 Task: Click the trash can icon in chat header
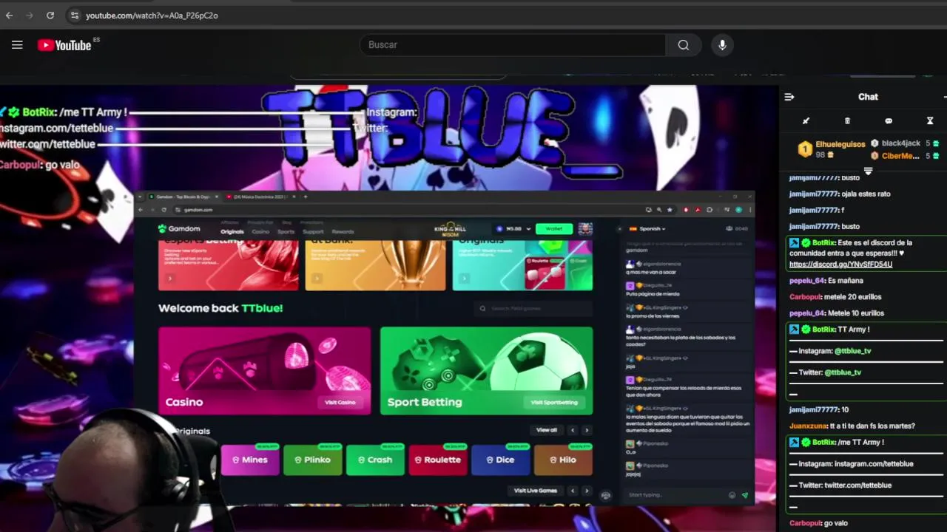[848, 120]
